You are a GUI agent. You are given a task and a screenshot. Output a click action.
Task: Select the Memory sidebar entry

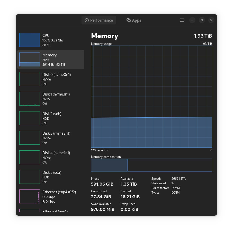click(x=51, y=59)
